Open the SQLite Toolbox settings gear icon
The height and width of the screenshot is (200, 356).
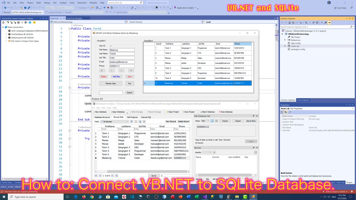pyautogui.click(x=26, y=22)
